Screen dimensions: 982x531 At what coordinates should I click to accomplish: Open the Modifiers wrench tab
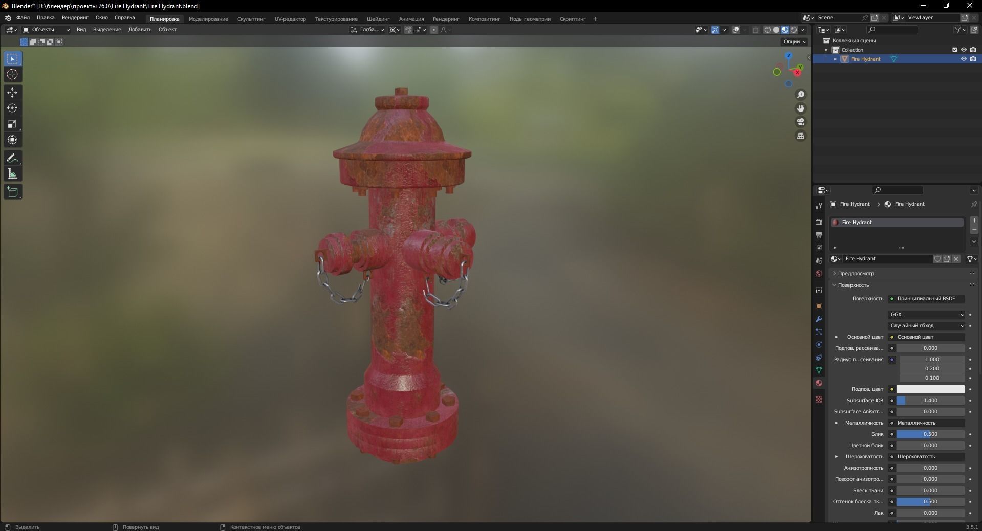[x=819, y=319]
